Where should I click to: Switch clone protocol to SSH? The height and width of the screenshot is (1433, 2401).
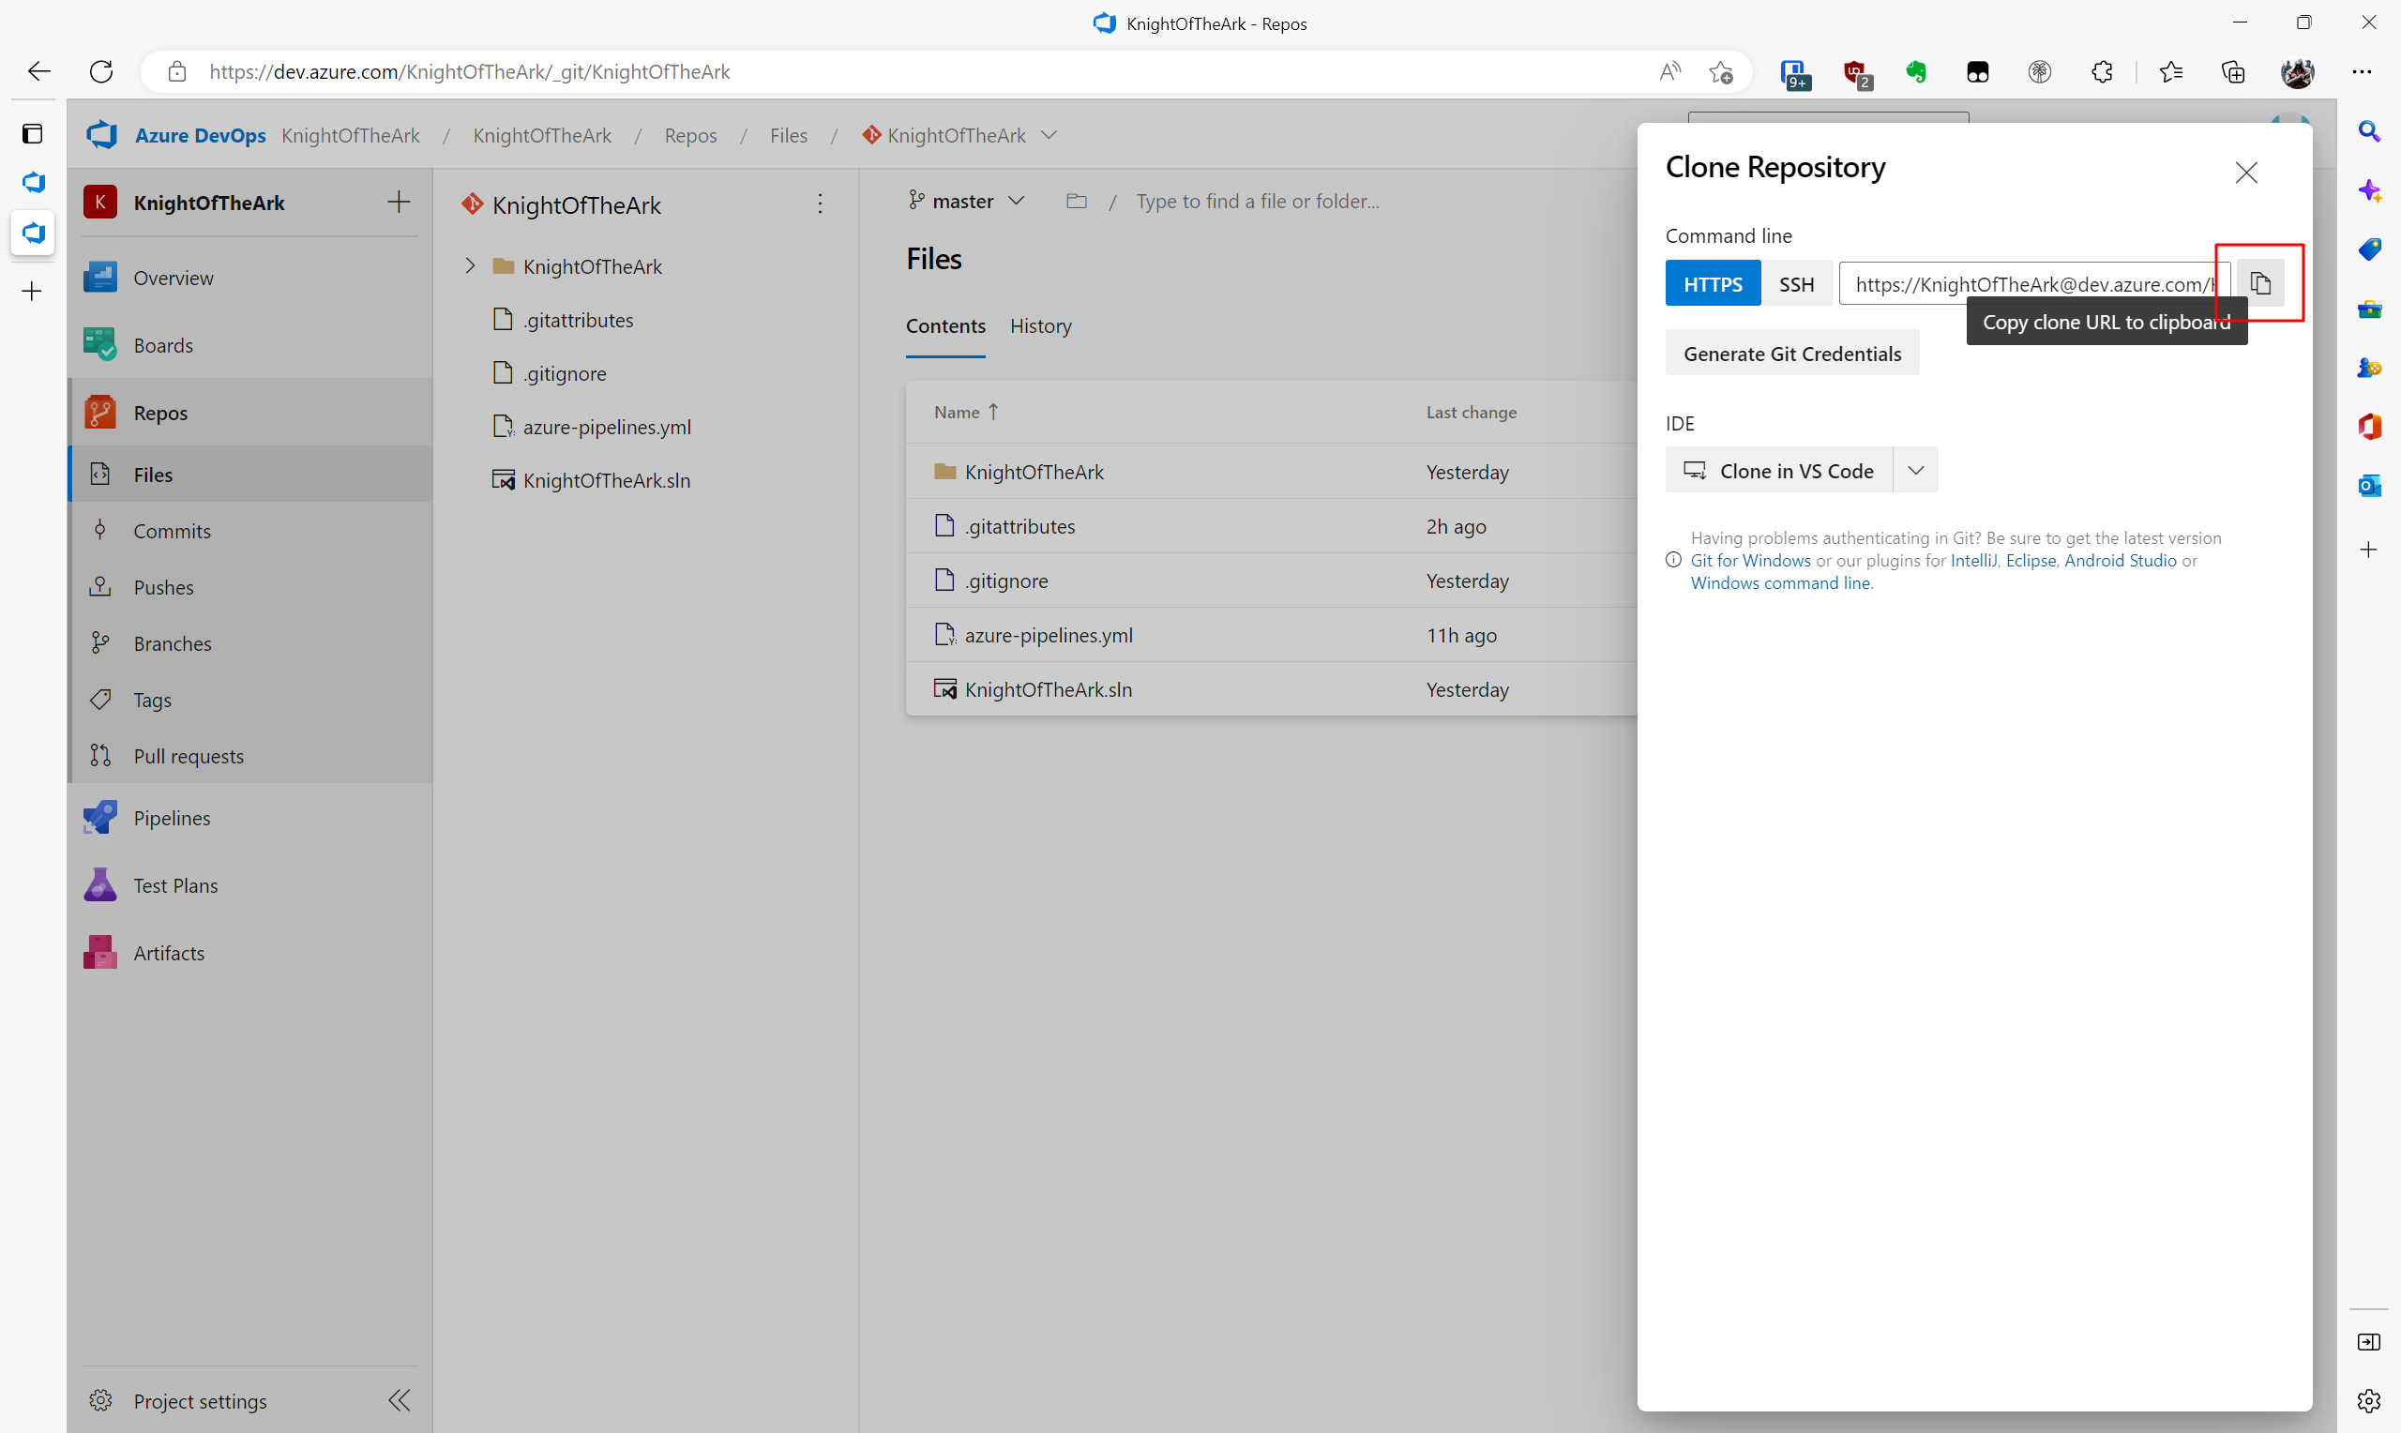[x=1796, y=284]
